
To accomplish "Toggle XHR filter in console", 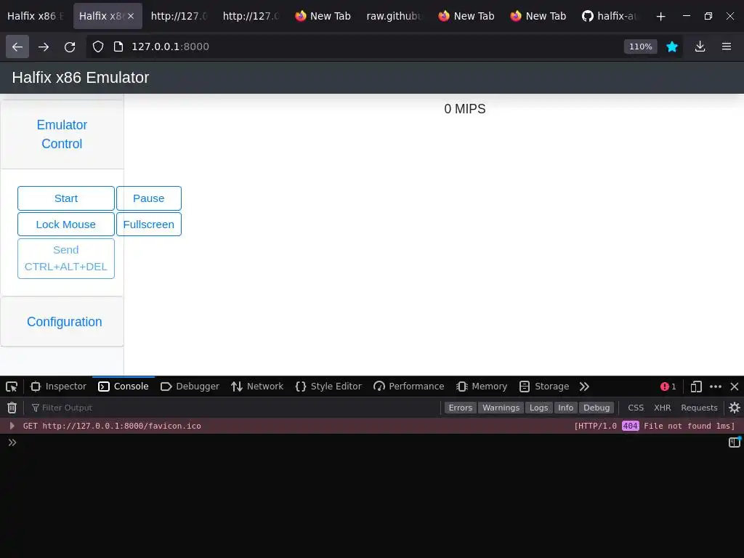I will click(x=663, y=408).
